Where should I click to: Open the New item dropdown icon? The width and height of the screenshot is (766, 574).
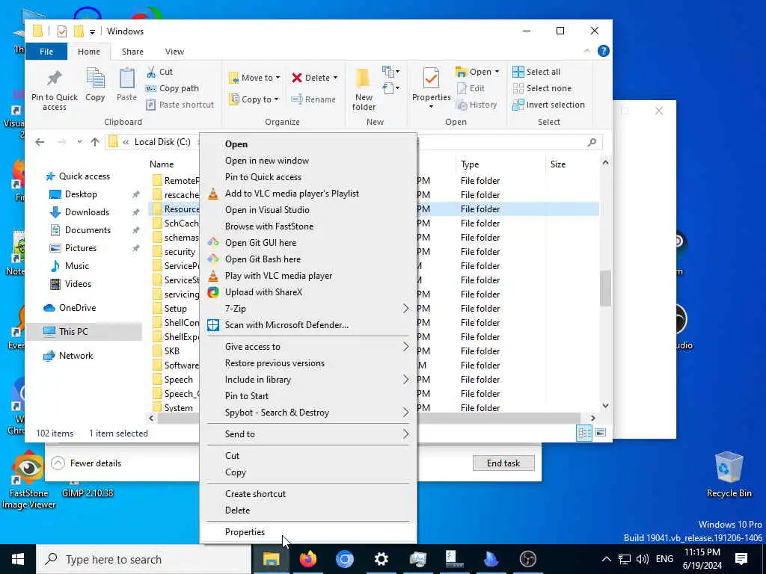click(390, 72)
